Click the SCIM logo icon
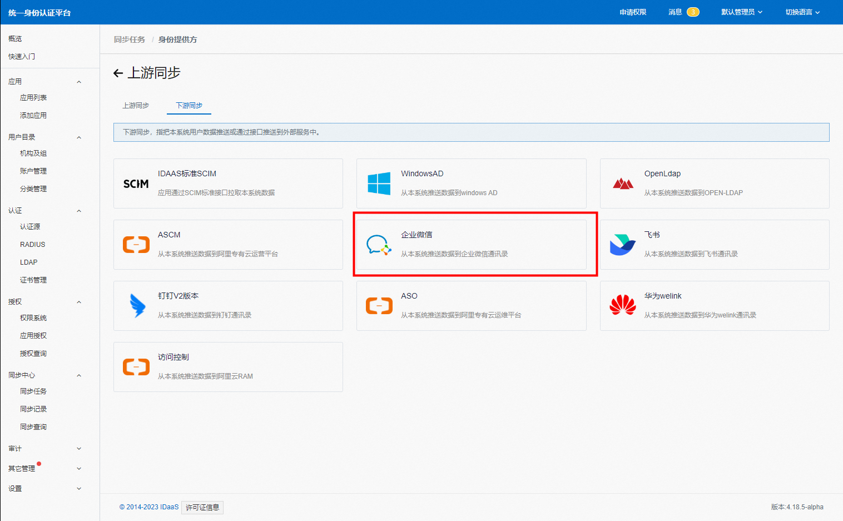 point(136,183)
